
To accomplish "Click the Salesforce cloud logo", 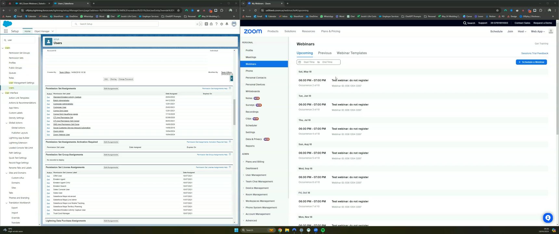I will [x=7, y=24].
